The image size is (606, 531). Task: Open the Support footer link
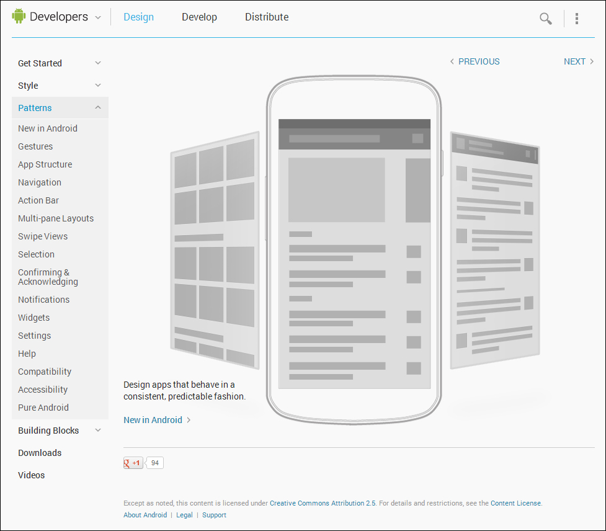click(214, 515)
